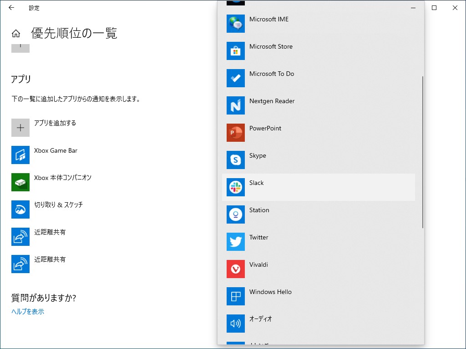This screenshot has width=466, height=349.
Task: Choose Skype text entry
Action: (258, 156)
